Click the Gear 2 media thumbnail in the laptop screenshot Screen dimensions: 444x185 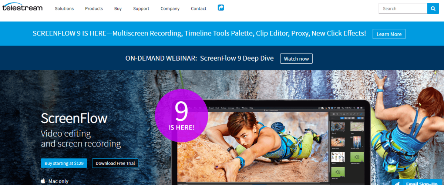pos(338,127)
